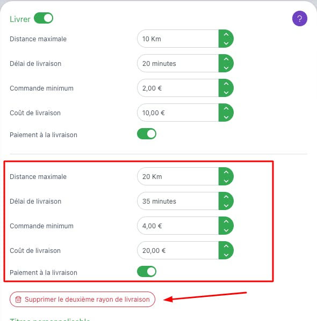Click Supprimer le deuxième rayon de livraison button
The height and width of the screenshot is (321, 317).
tap(82, 300)
